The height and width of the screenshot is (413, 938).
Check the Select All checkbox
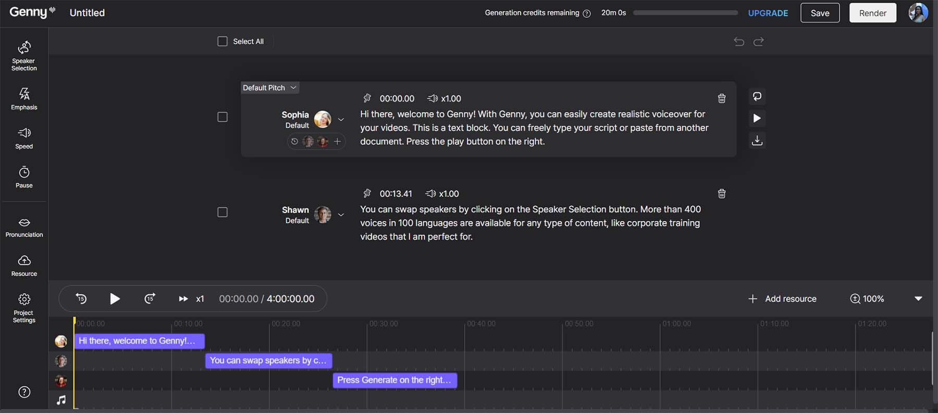[223, 42]
